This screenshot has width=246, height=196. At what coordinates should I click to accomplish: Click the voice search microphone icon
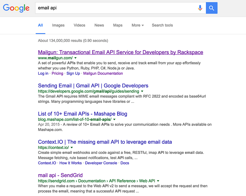[200, 8]
